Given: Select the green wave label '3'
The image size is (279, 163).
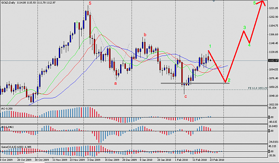Looking at the screenshot, I should click(x=245, y=28).
